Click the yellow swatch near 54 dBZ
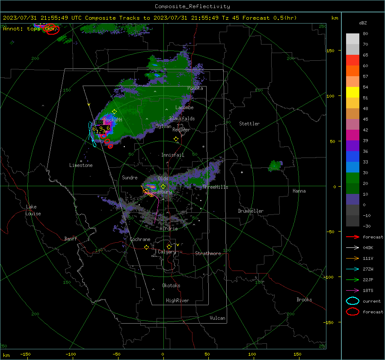The width and height of the screenshot is (385, 360). 352,92
